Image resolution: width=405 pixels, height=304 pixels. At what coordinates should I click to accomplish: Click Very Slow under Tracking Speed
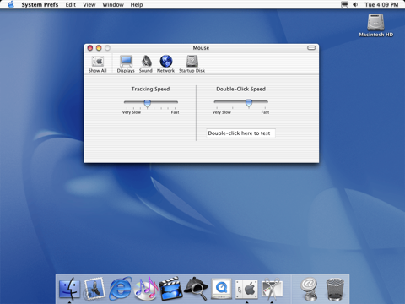[132, 112]
